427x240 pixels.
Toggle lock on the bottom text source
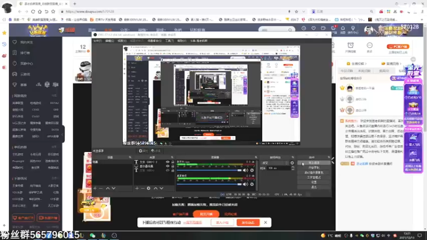coord(172,170)
